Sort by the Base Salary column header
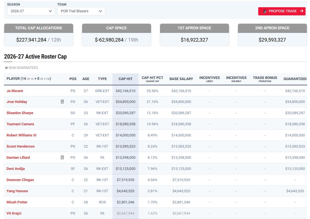The width and height of the screenshot is (310, 219). [181, 79]
